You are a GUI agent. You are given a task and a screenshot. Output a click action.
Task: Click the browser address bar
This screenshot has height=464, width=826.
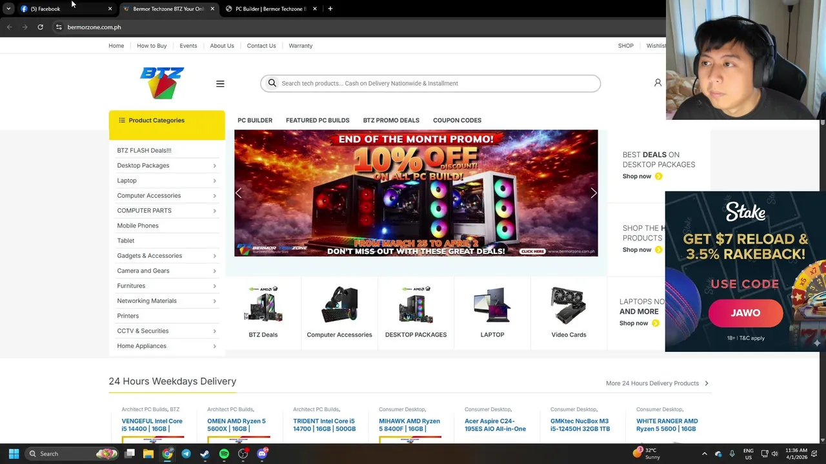coord(361,27)
